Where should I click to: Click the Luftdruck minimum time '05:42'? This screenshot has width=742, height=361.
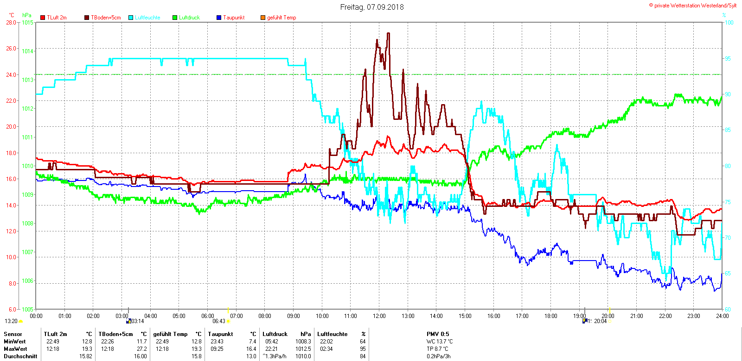point(272,342)
